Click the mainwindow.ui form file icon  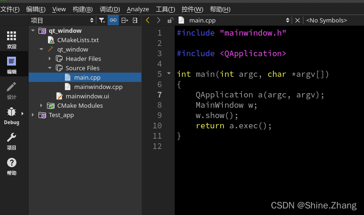pos(59,96)
